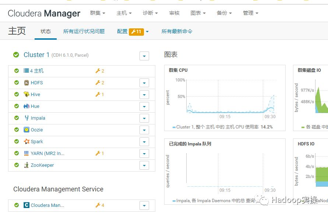Click the Cloudera Management Service C icon

click(x=27, y=205)
